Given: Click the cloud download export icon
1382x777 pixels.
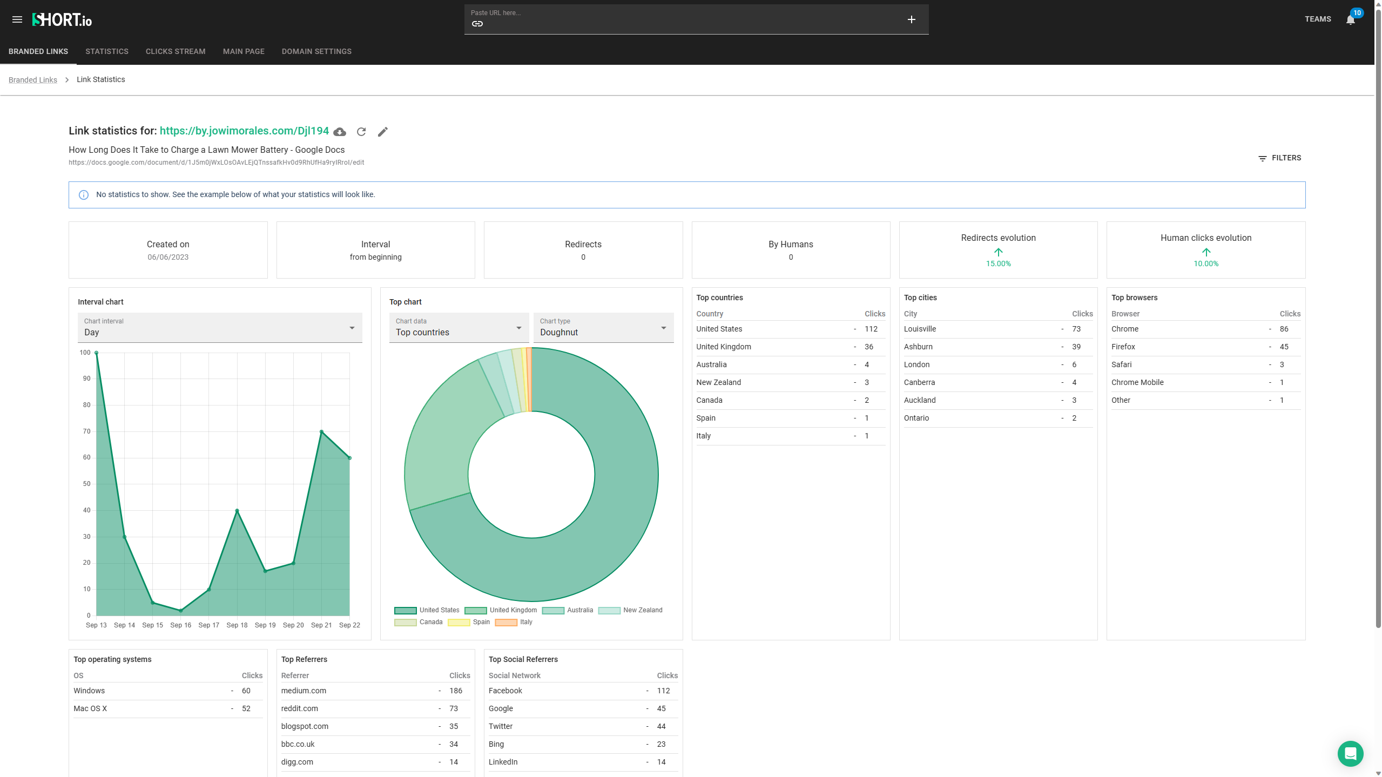Looking at the screenshot, I should pos(340,132).
